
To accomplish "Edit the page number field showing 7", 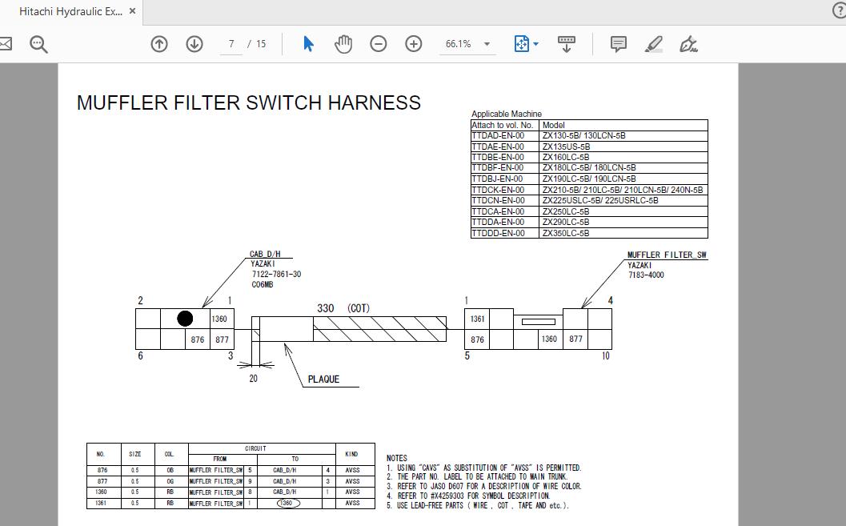I will click(231, 44).
